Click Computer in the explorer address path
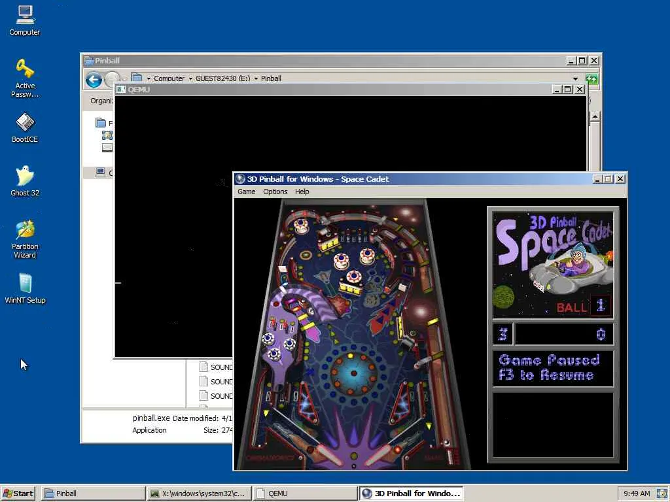 (169, 78)
